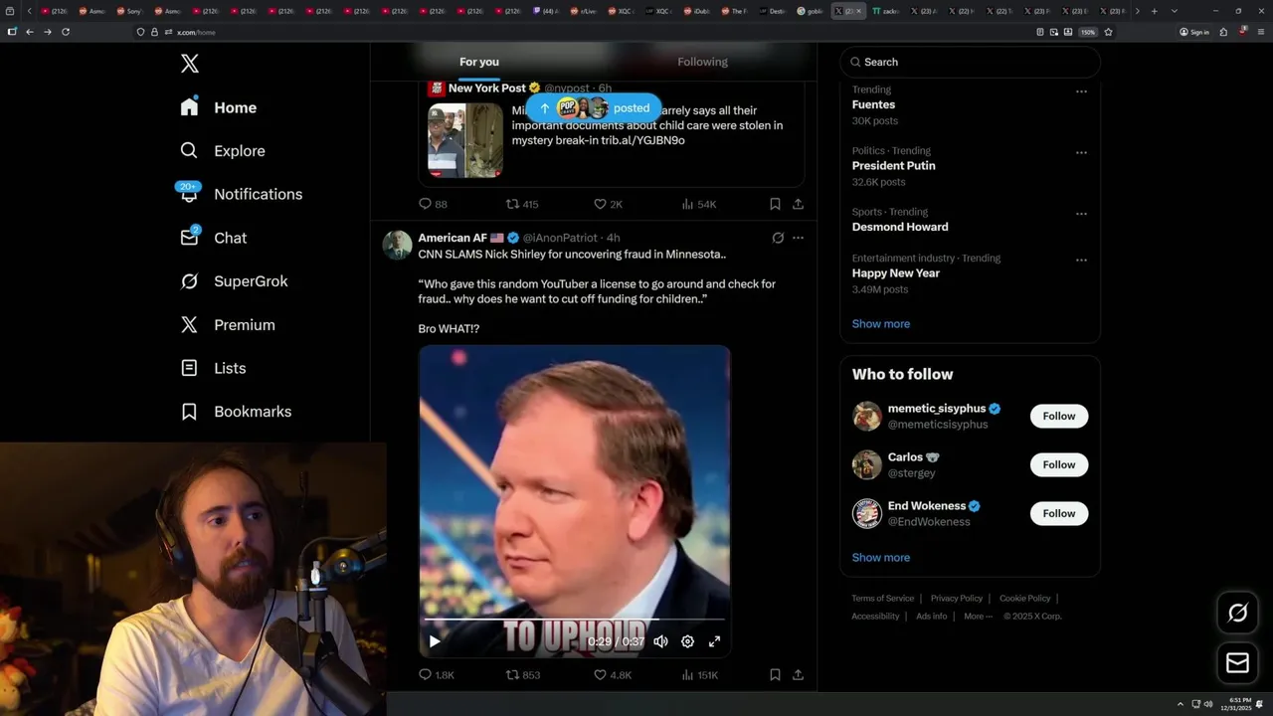This screenshot has height=716, width=1273.
Task: Open the floating messages button
Action: tap(1237, 663)
